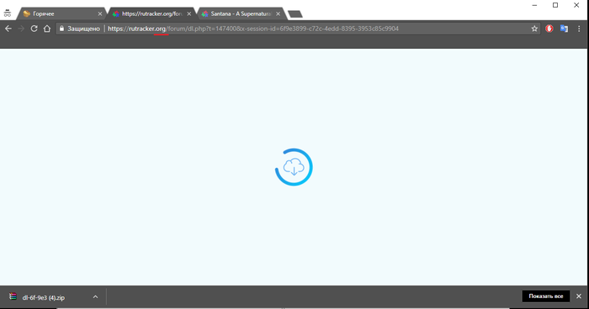This screenshot has width=589, height=309.
Task: Close the Горячее tab
Action: point(100,14)
